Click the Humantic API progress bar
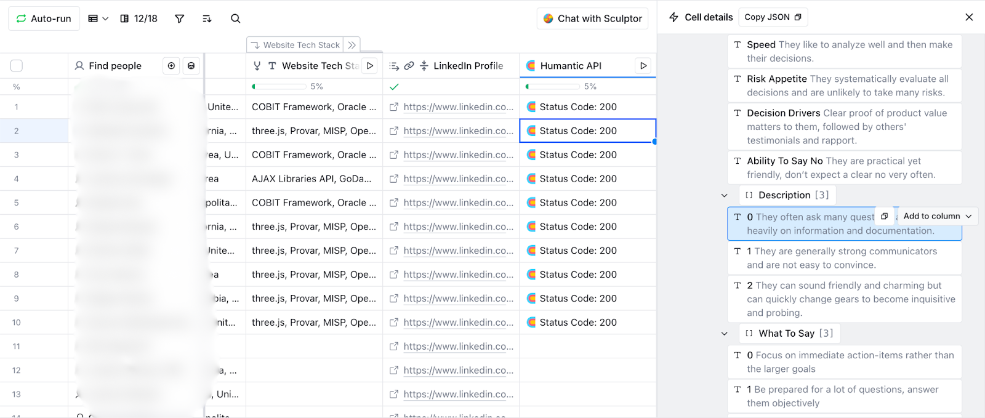This screenshot has height=418, width=985. (552, 87)
